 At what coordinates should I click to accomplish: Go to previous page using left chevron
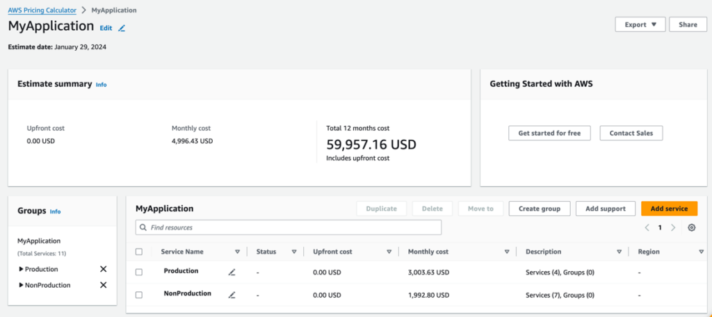point(647,227)
